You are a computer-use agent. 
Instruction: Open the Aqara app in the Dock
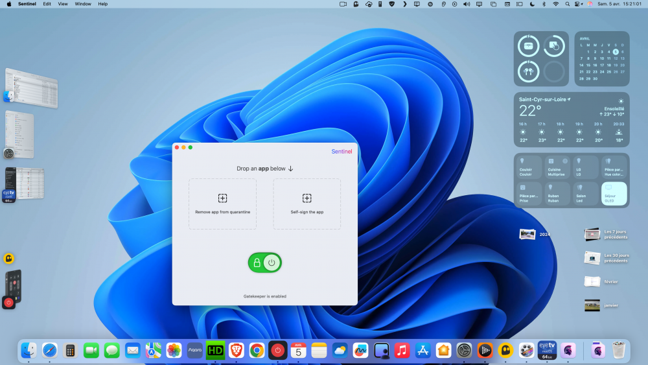pos(194,351)
